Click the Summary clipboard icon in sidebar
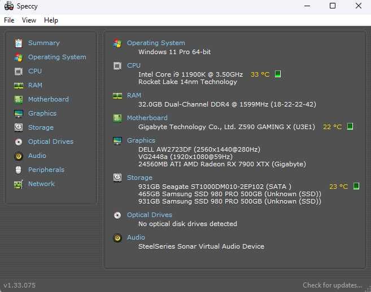 19,43
